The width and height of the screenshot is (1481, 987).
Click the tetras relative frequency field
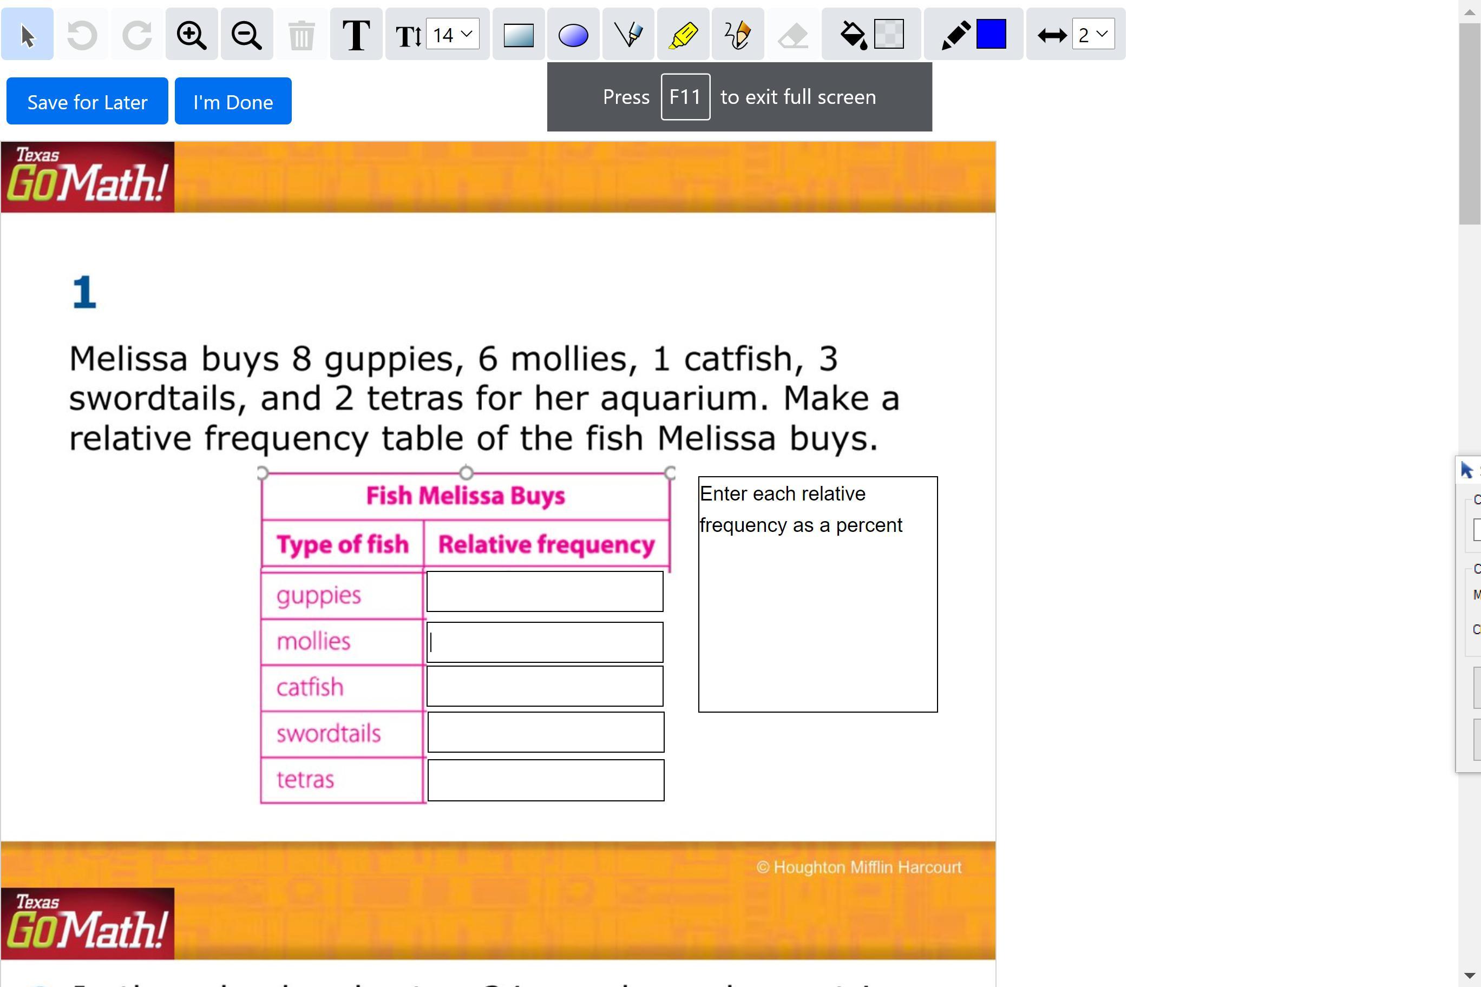point(545,780)
